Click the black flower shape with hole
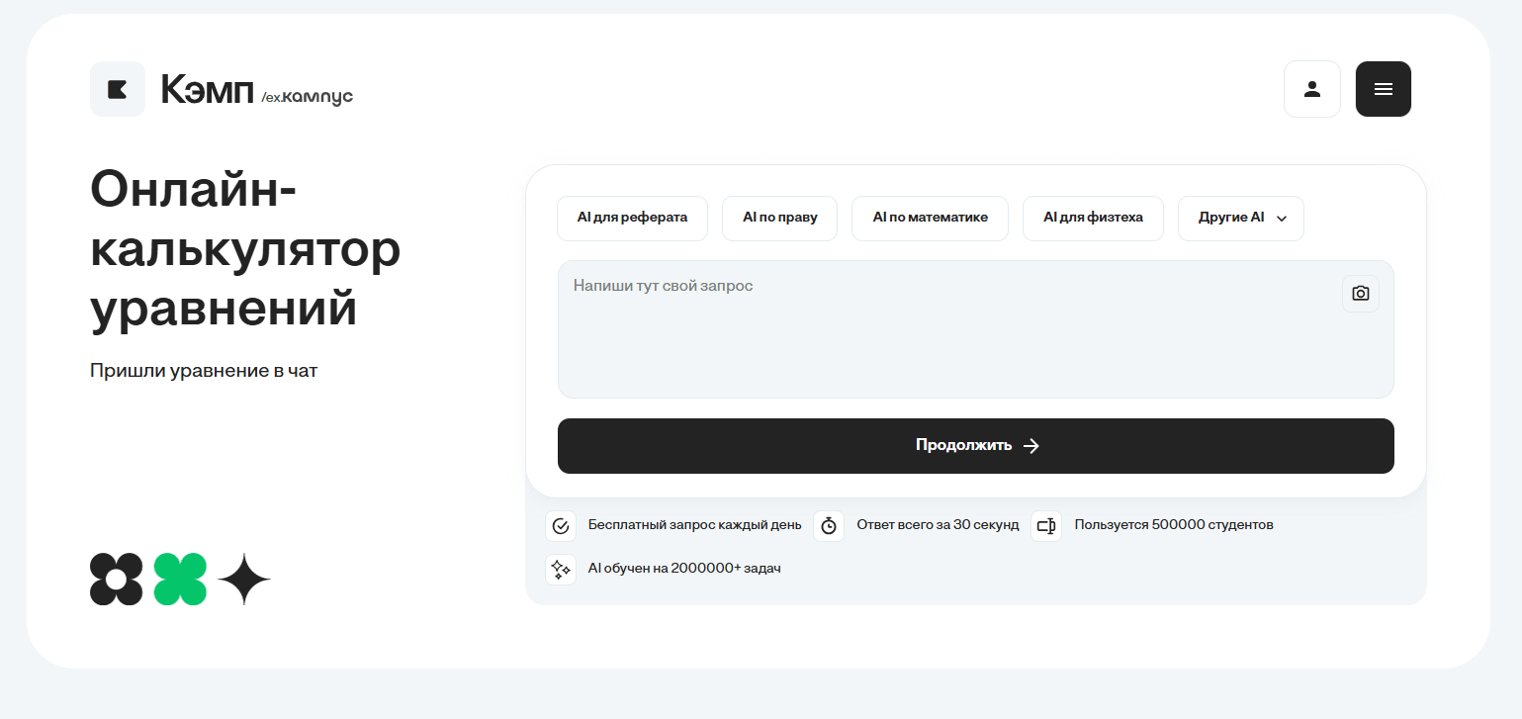This screenshot has height=719, width=1522. tap(117, 579)
